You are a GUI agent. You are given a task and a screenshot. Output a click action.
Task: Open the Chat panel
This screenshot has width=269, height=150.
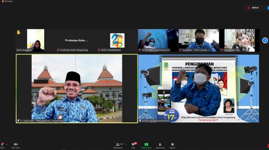pyautogui.click(x=133, y=145)
